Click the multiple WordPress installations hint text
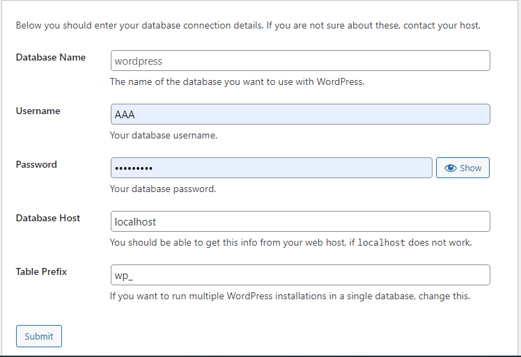Viewport: 521px width, 357px height. coord(290,296)
